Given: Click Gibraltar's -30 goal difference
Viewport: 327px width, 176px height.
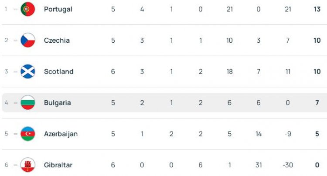Looking at the screenshot, I should 287,165.
